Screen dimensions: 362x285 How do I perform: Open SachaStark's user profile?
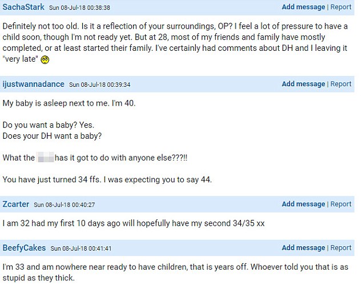click(23, 7)
